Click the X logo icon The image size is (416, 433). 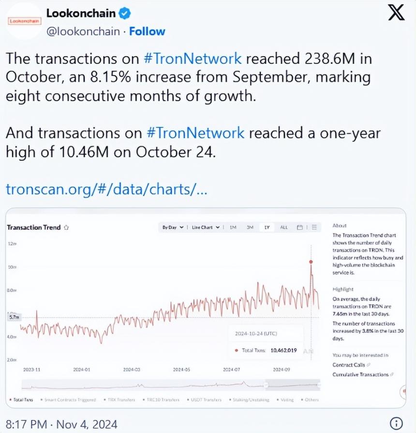397,13
